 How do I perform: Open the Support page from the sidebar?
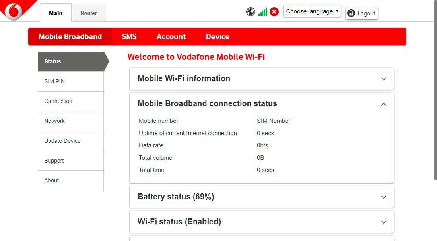tap(54, 161)
